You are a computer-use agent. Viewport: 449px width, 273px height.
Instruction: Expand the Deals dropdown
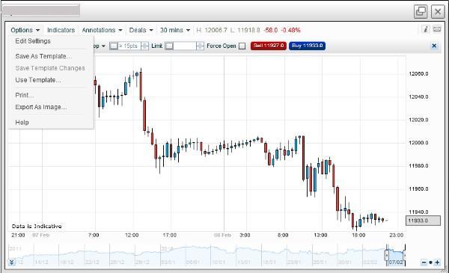tap(141, 30)
